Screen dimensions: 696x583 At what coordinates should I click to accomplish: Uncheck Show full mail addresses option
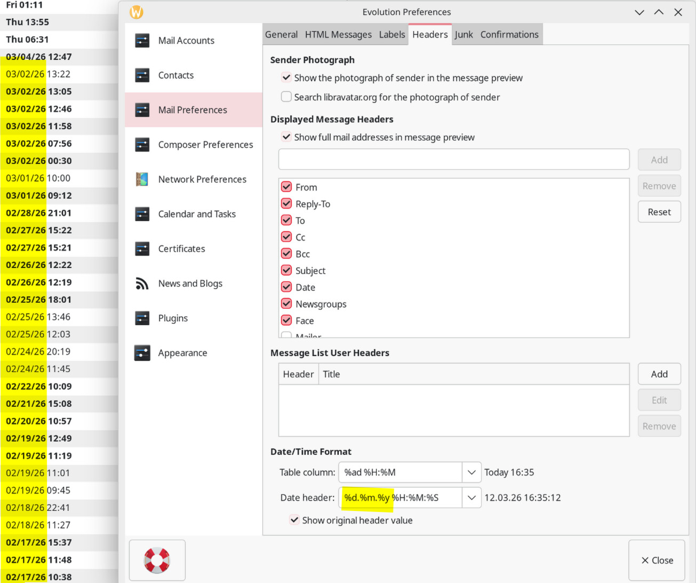pyautogui.click(x=286, y=137)
